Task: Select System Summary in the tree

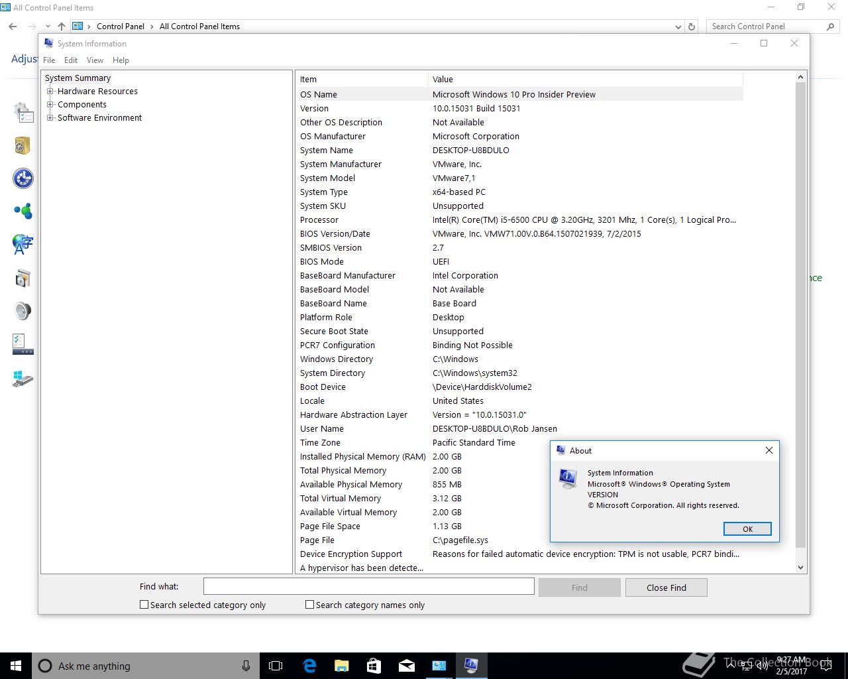Action: click(x=78, y=78)
